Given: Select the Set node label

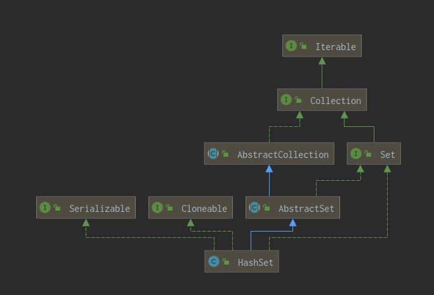Looking at the screenshot, I should (x=387, y=154).
